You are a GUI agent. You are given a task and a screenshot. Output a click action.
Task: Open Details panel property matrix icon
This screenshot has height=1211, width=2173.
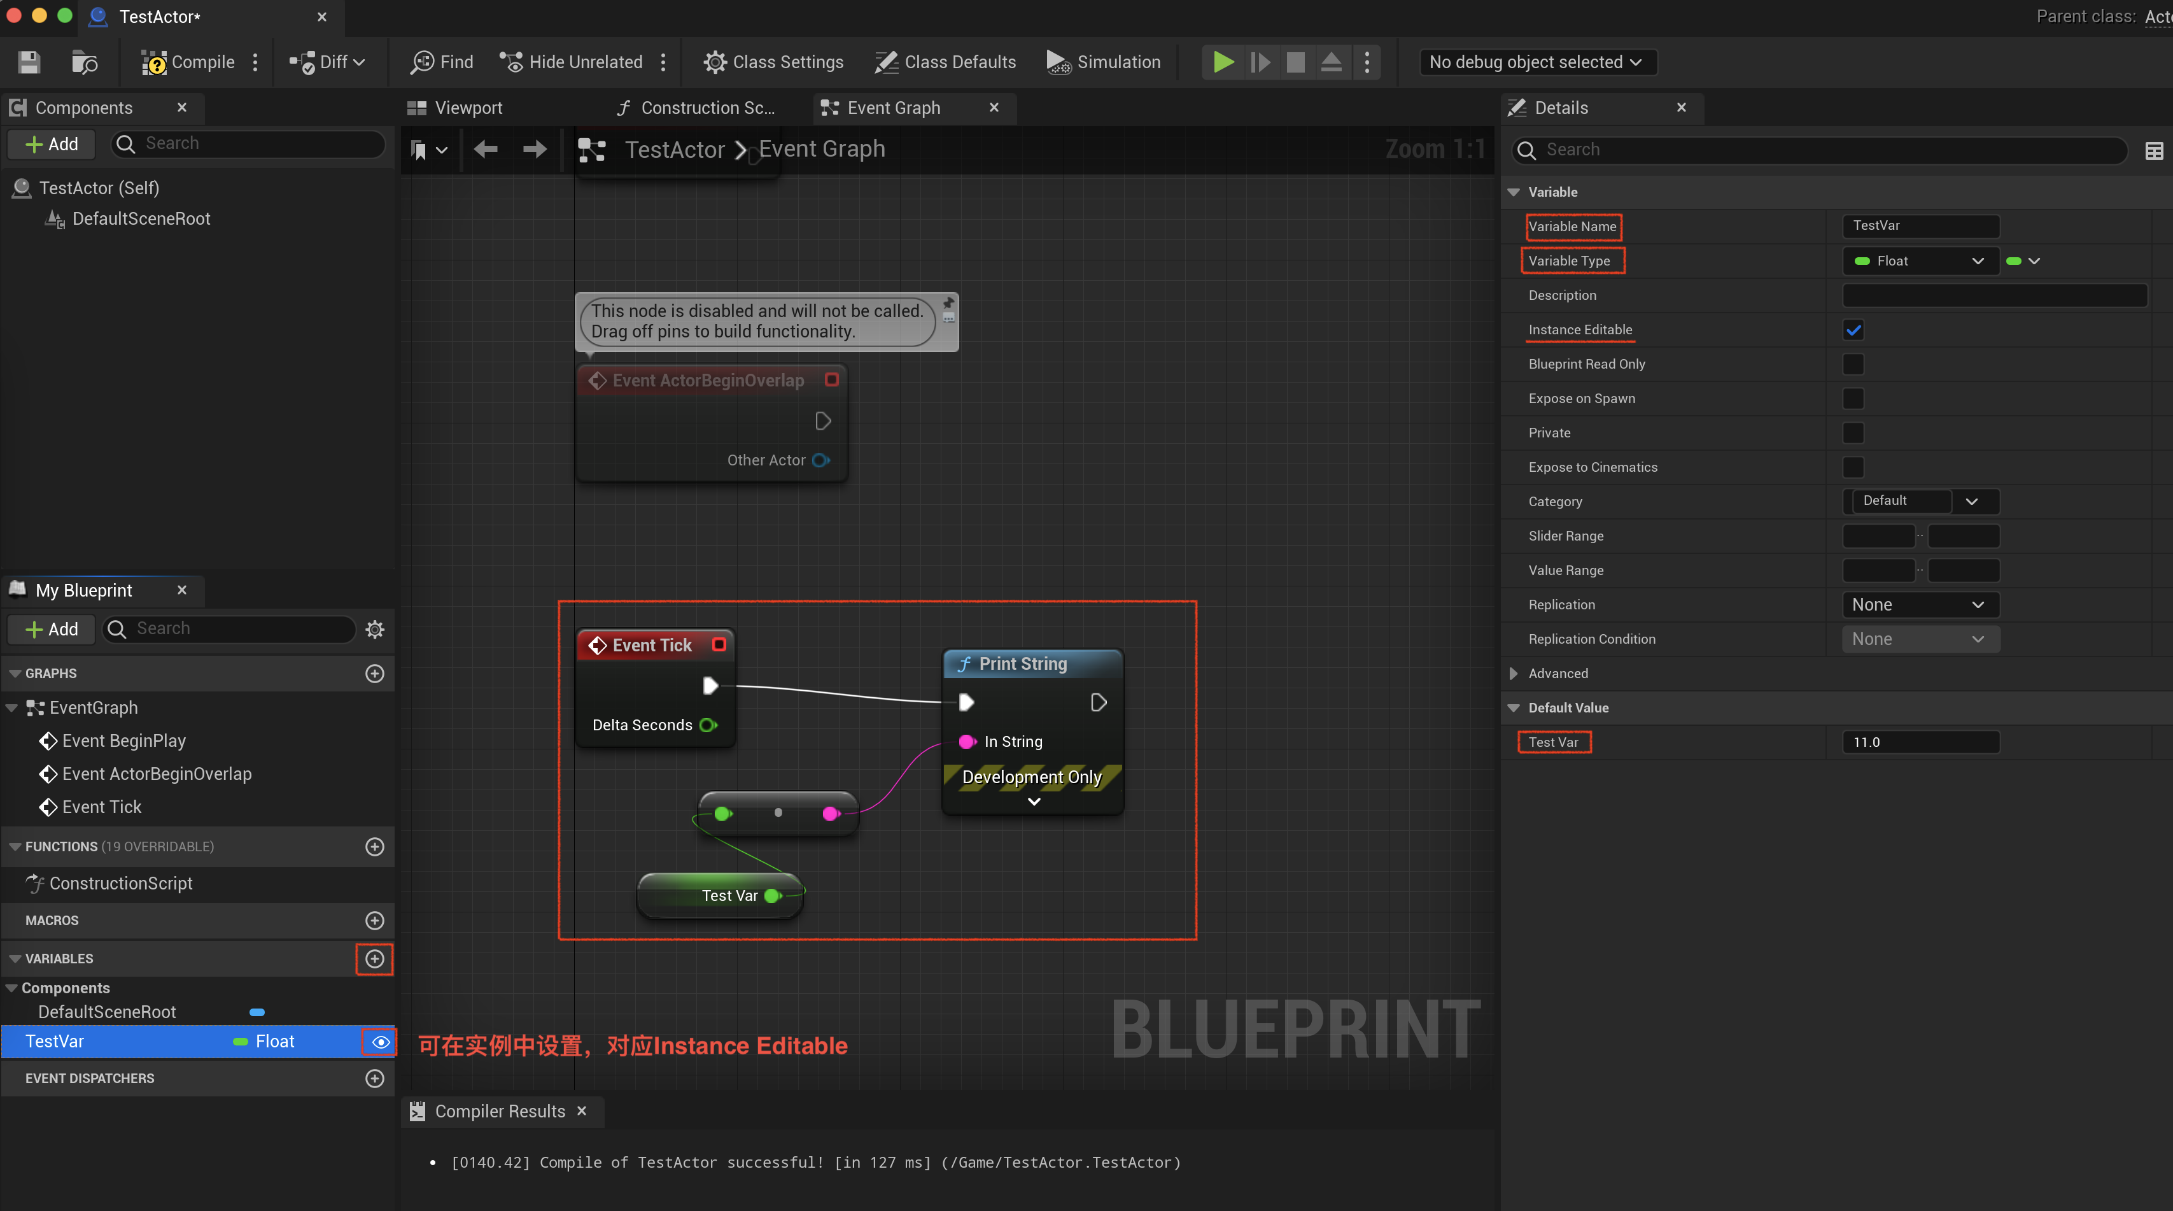pos(2155,150)
